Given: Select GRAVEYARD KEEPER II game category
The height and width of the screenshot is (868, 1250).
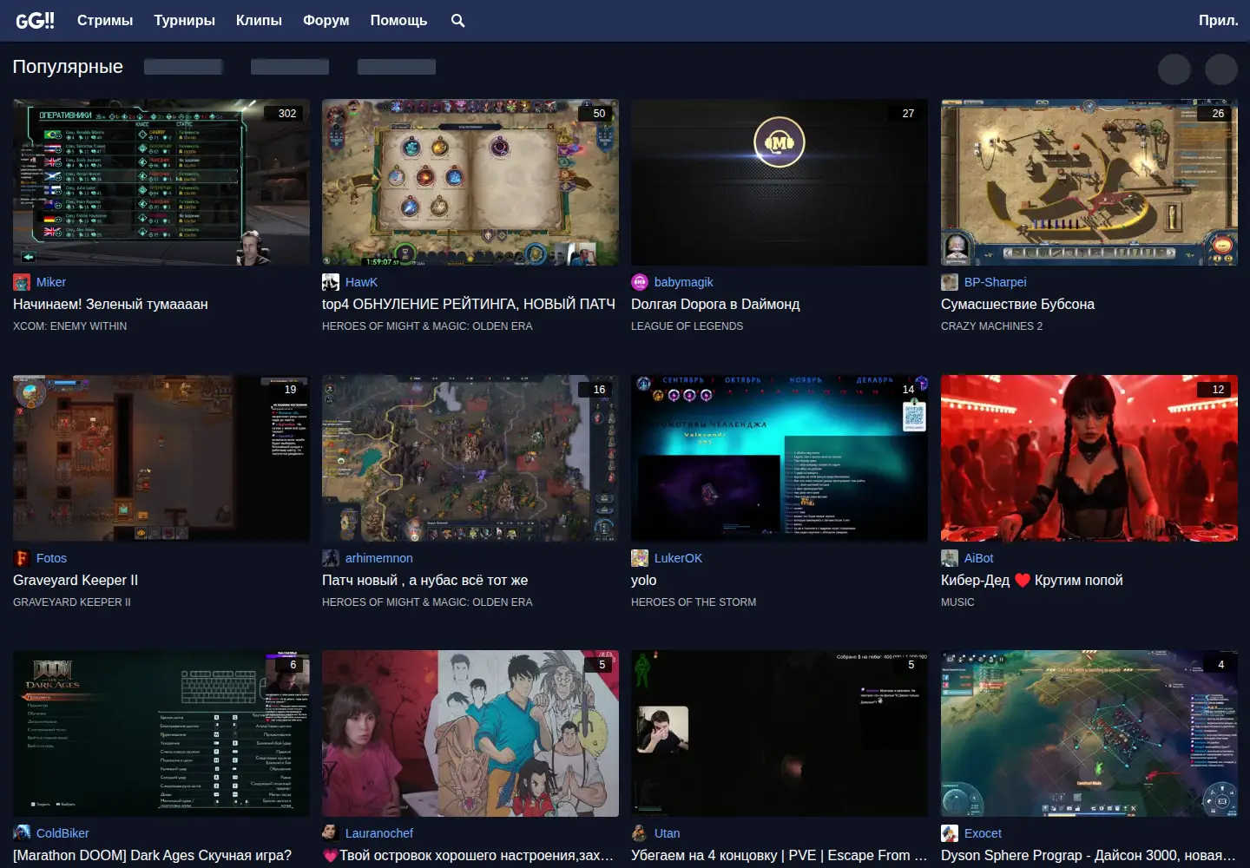Looking at the screenshot, I should [x=72, y=602].
